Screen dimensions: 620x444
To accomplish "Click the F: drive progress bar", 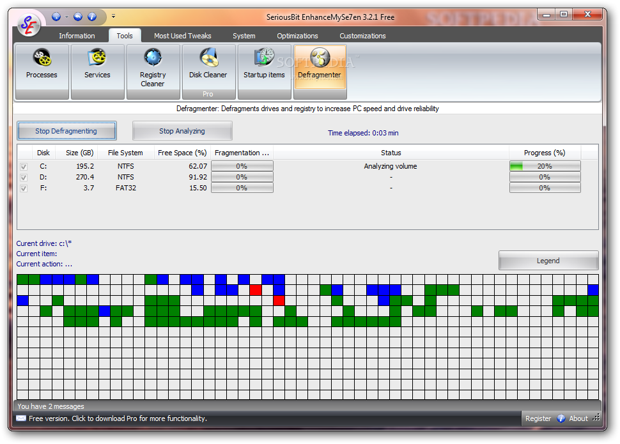I will [545, 188].
